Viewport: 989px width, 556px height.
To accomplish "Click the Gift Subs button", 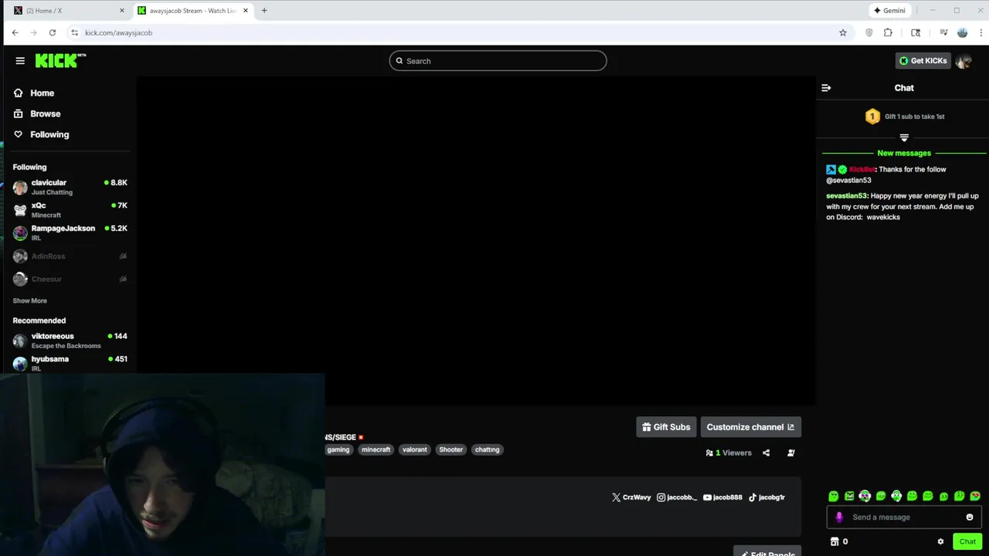I will point(666,427).
